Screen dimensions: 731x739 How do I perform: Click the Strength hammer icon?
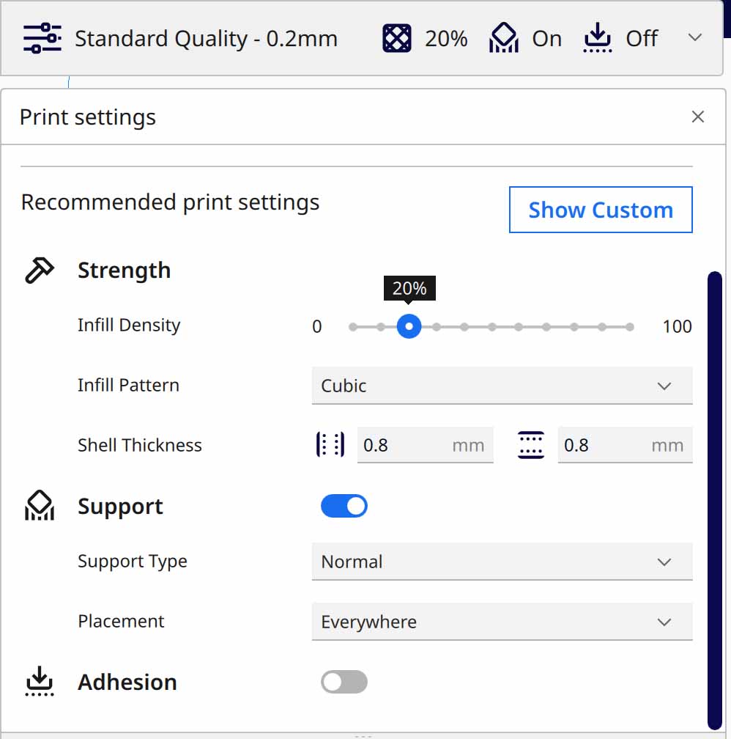pos(40,271)
